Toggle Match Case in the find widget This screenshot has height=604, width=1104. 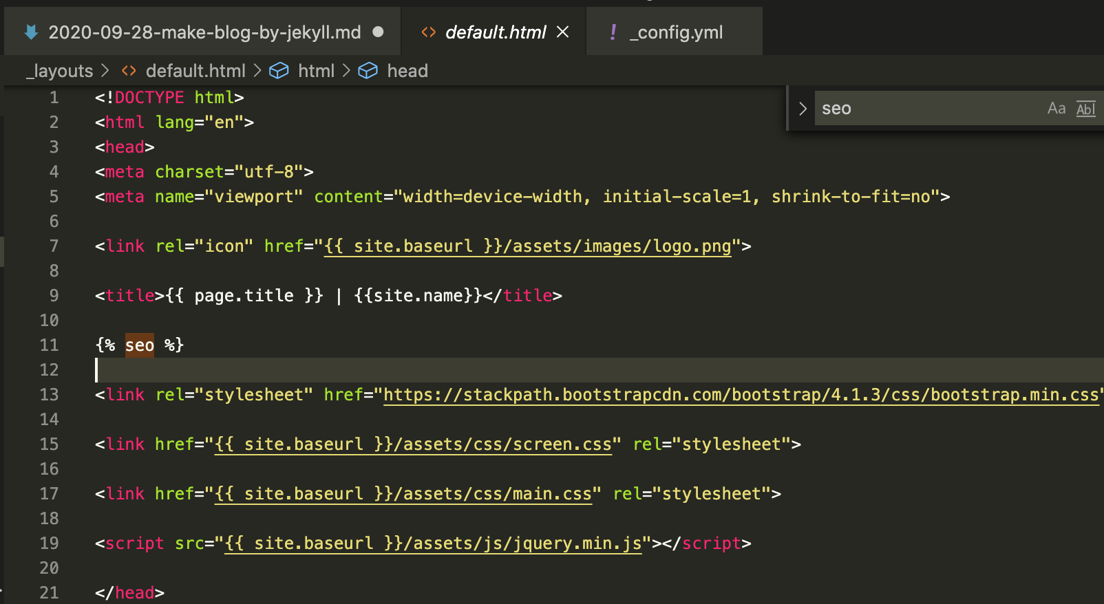pyautogui.click(x=1057, y=109)
